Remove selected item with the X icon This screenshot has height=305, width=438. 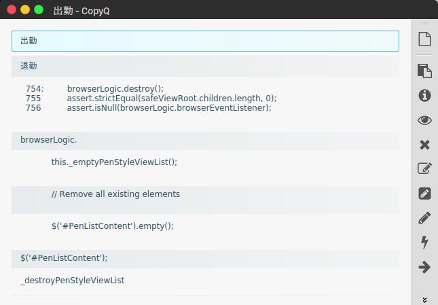pyautogui.click(x=424, y=145)
